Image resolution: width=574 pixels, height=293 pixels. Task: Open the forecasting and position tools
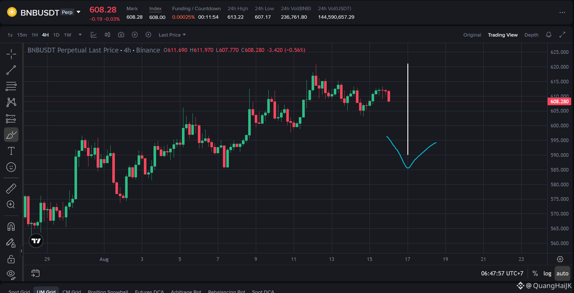pos(11,119)
